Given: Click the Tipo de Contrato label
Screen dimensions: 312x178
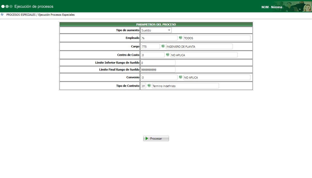Looking at the screenshot, I should (128, 86).
